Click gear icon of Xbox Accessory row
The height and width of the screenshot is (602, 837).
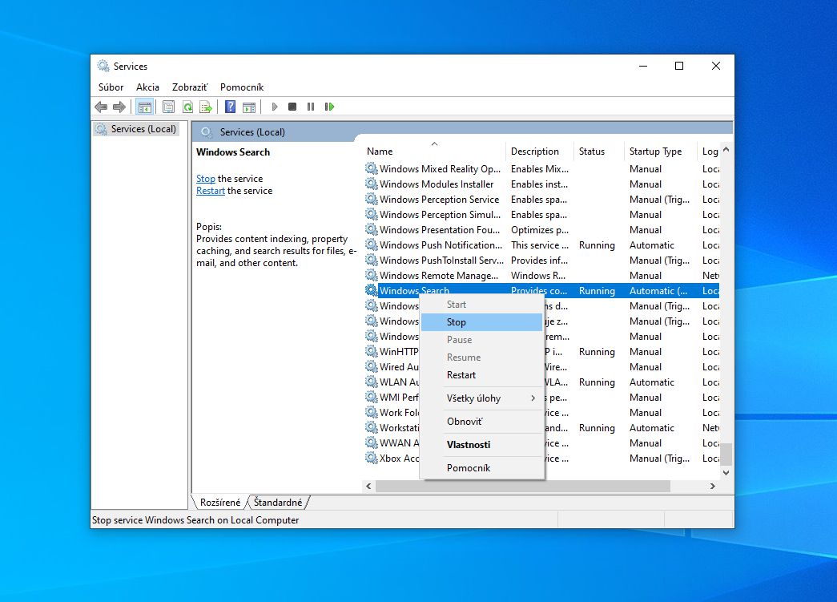[372, 458]
